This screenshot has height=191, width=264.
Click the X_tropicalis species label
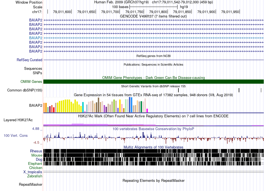(33, 172)
